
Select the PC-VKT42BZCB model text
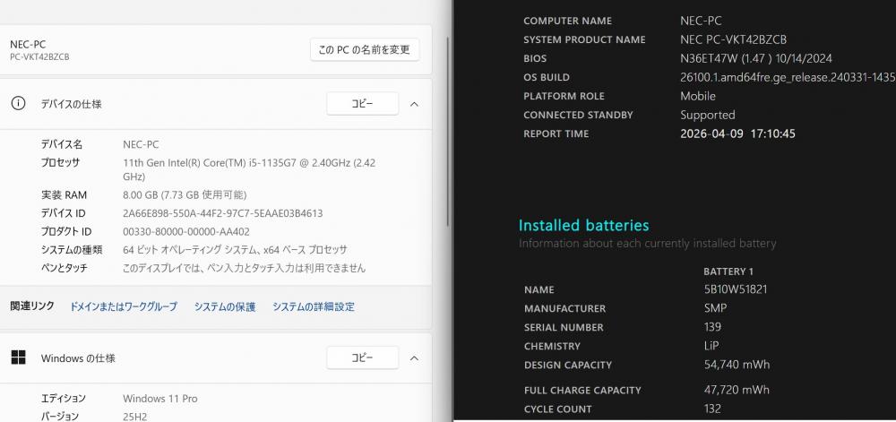39,57
